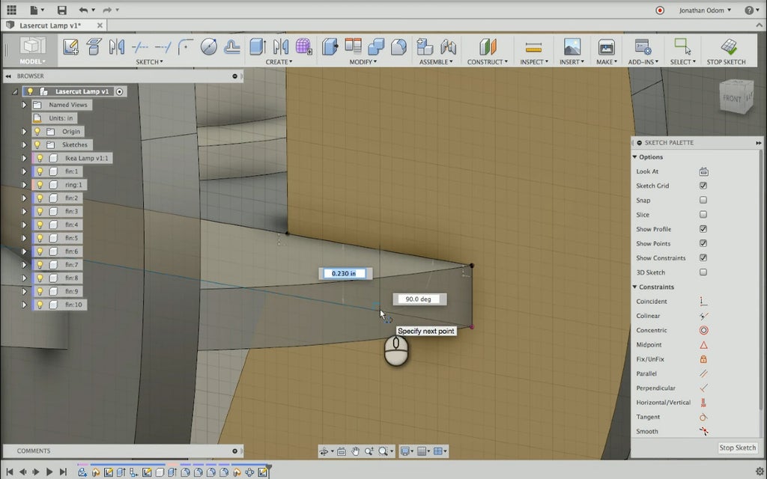The height and width of the screenshot is (479, 767).
Task: Click the Look At icon in palette
Action: (x=703, y=171)
